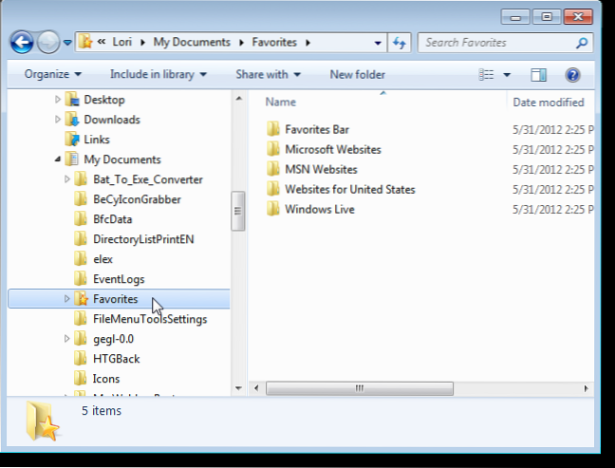Viewport: 615px width, 468px height.
Task: Click the search magnifier icon
Action: (x=582, y=43)
